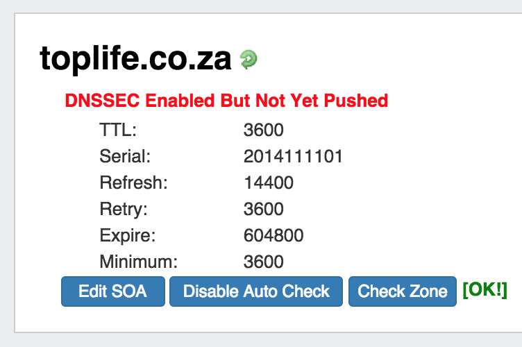The height and width of the screenshot is (347, 522).
Task: Click the green [OK!] status indicator
Action: pyautogui.click(x=485, y=290)
